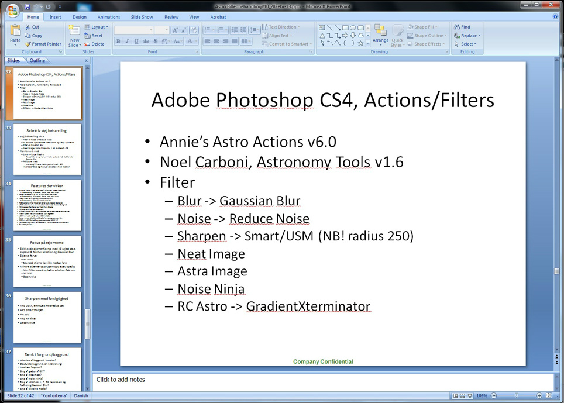The width and height of the screenshot is (564, 403).
Task: Select the Isosceles Triangle shape
Action: (x=322, y=36)
